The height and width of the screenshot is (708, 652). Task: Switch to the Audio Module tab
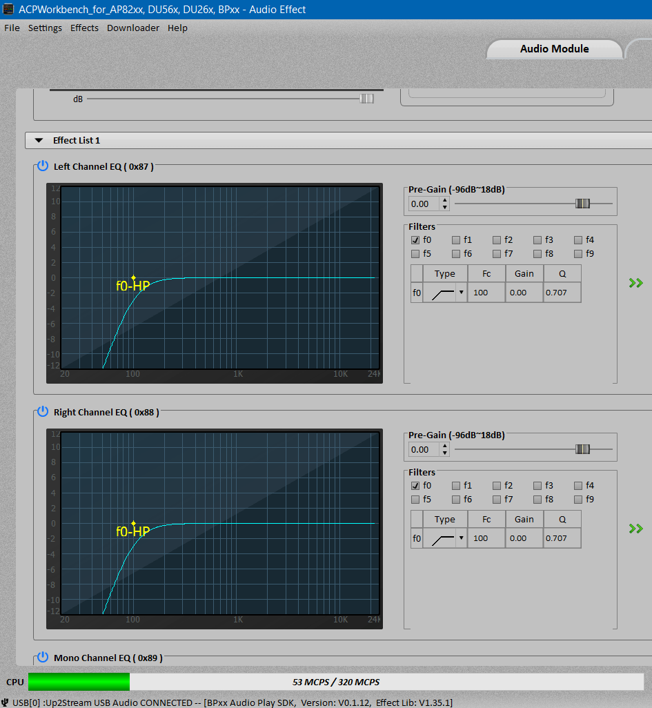[555, 49]
